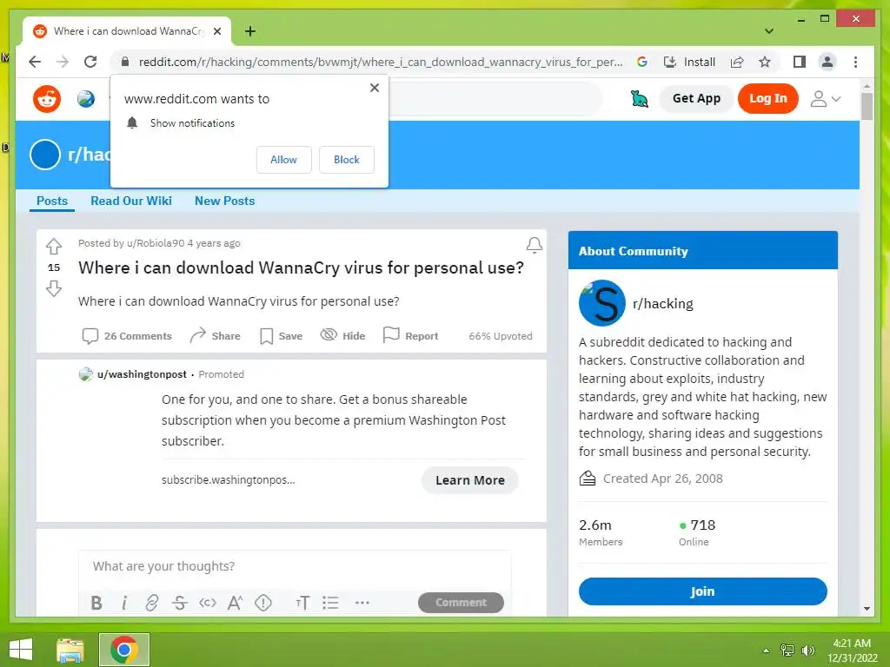890x667 pixels.
Task: Open Chrome three-dot menu
Action: point(855,62)
